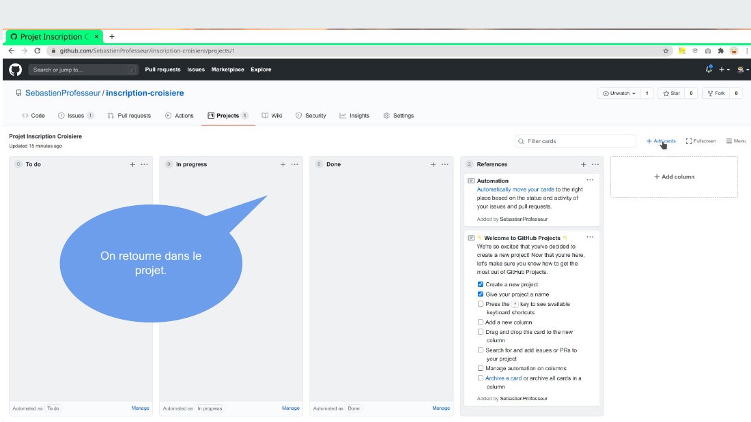
Task: Check Drag and drop this card item
Action: point(481,331)
